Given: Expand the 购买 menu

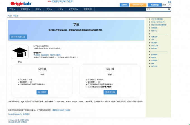Looking at the screenshot, I should coord(38,9).
